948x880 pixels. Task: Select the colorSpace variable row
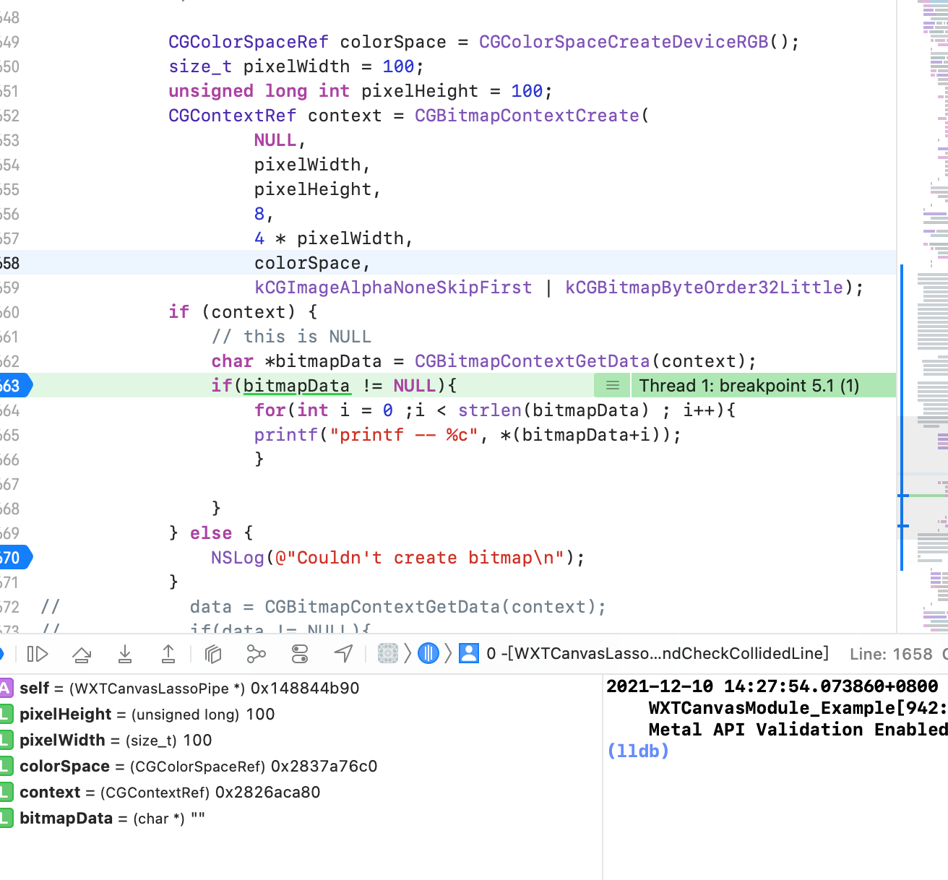pyautogui.click(x=301, y=767)
